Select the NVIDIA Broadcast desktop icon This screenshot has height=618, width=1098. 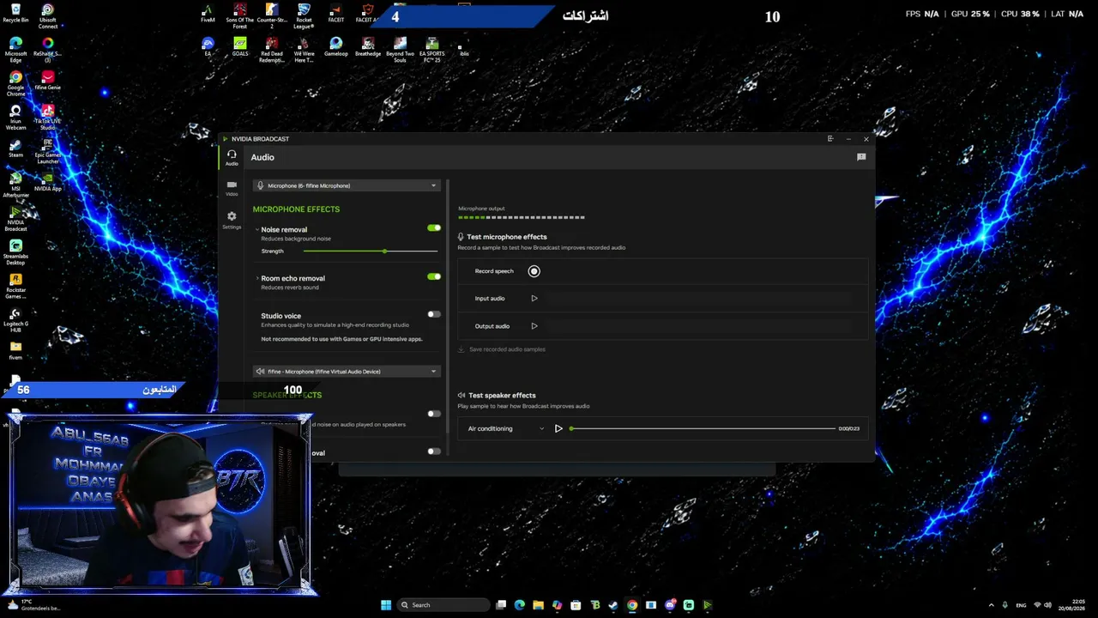pos(15,219)
